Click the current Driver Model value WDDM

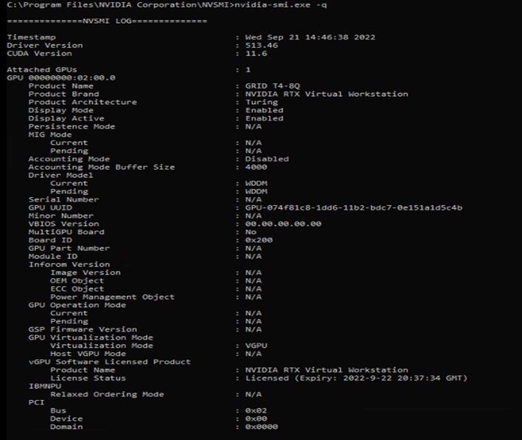point(257,183)
